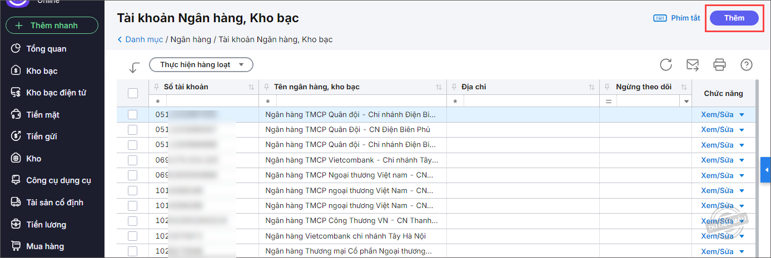Click the keyboard shortcut icon beside Phím tắt
771x258 pixels.
point(660,18)
